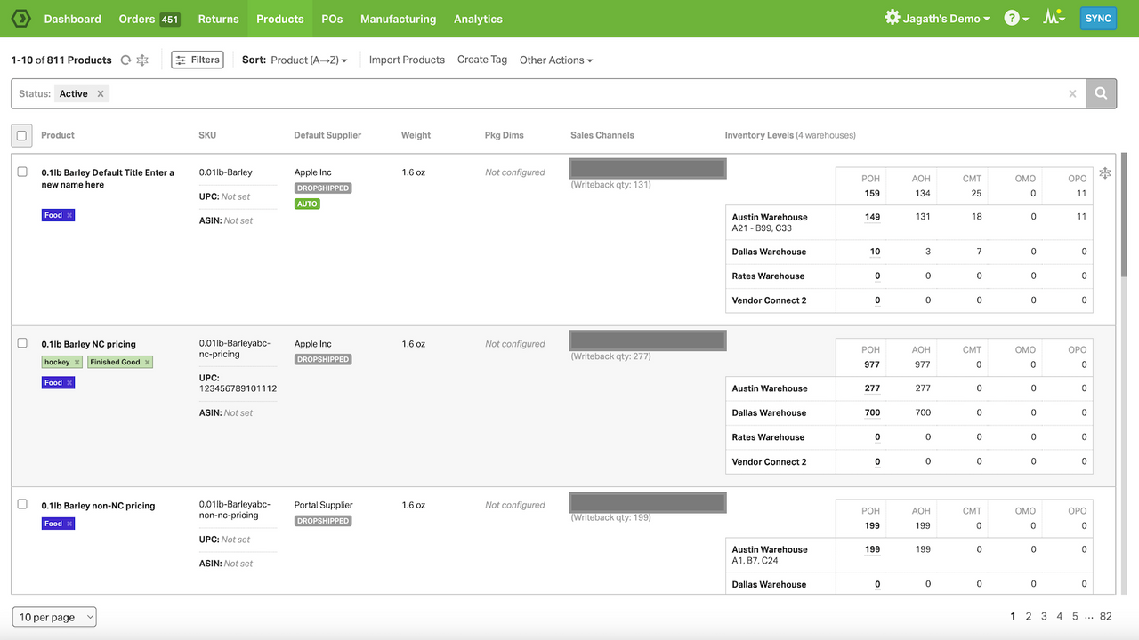Viewport: 1139px width, 640px height.
Task: Select 0.1lb Barley NC pricing checkbox
Action: (x=22, y=343)
